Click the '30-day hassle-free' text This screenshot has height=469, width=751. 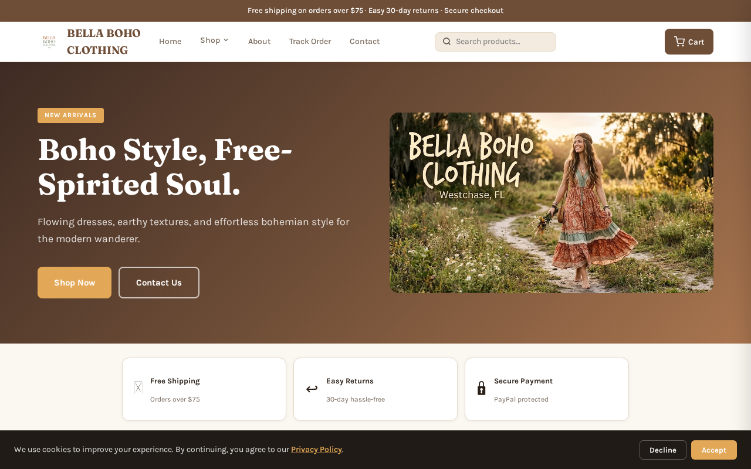(356, 399)
